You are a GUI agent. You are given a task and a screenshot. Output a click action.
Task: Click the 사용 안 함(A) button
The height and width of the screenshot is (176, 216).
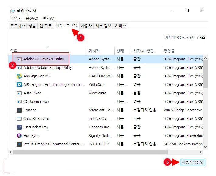[x=193, y=162]
